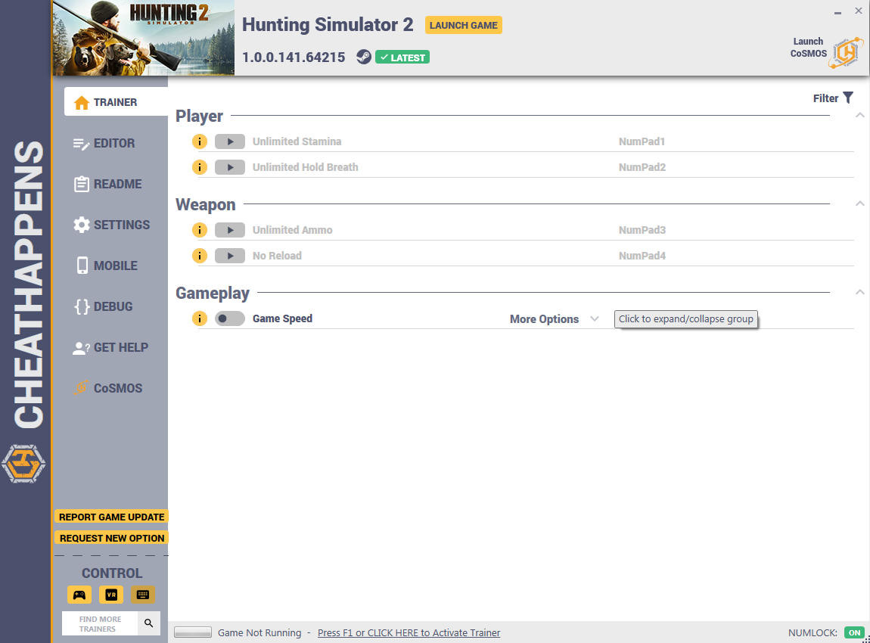Click the magnifier search icon for trainers
Image resolution: width=870 pixels, height=643 pixels.
click(x=149, y=623)
